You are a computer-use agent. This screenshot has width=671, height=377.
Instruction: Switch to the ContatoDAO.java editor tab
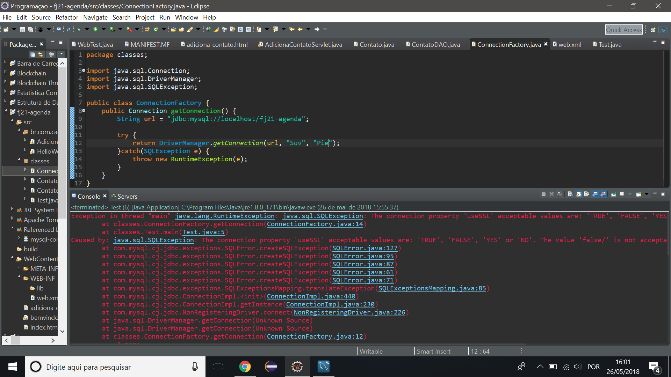[433, 44]
